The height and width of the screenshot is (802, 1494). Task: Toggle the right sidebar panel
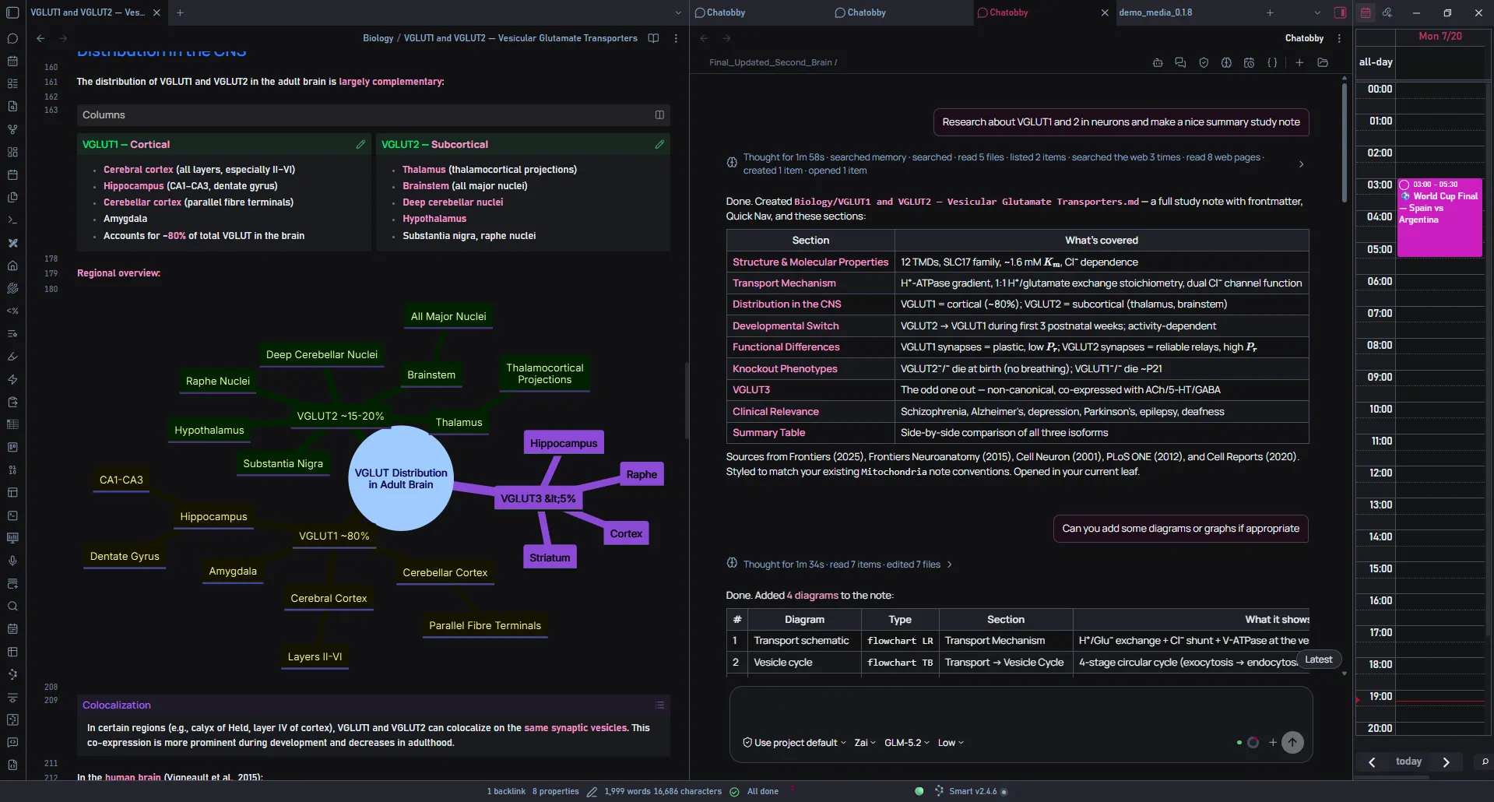coord(1340,12)
